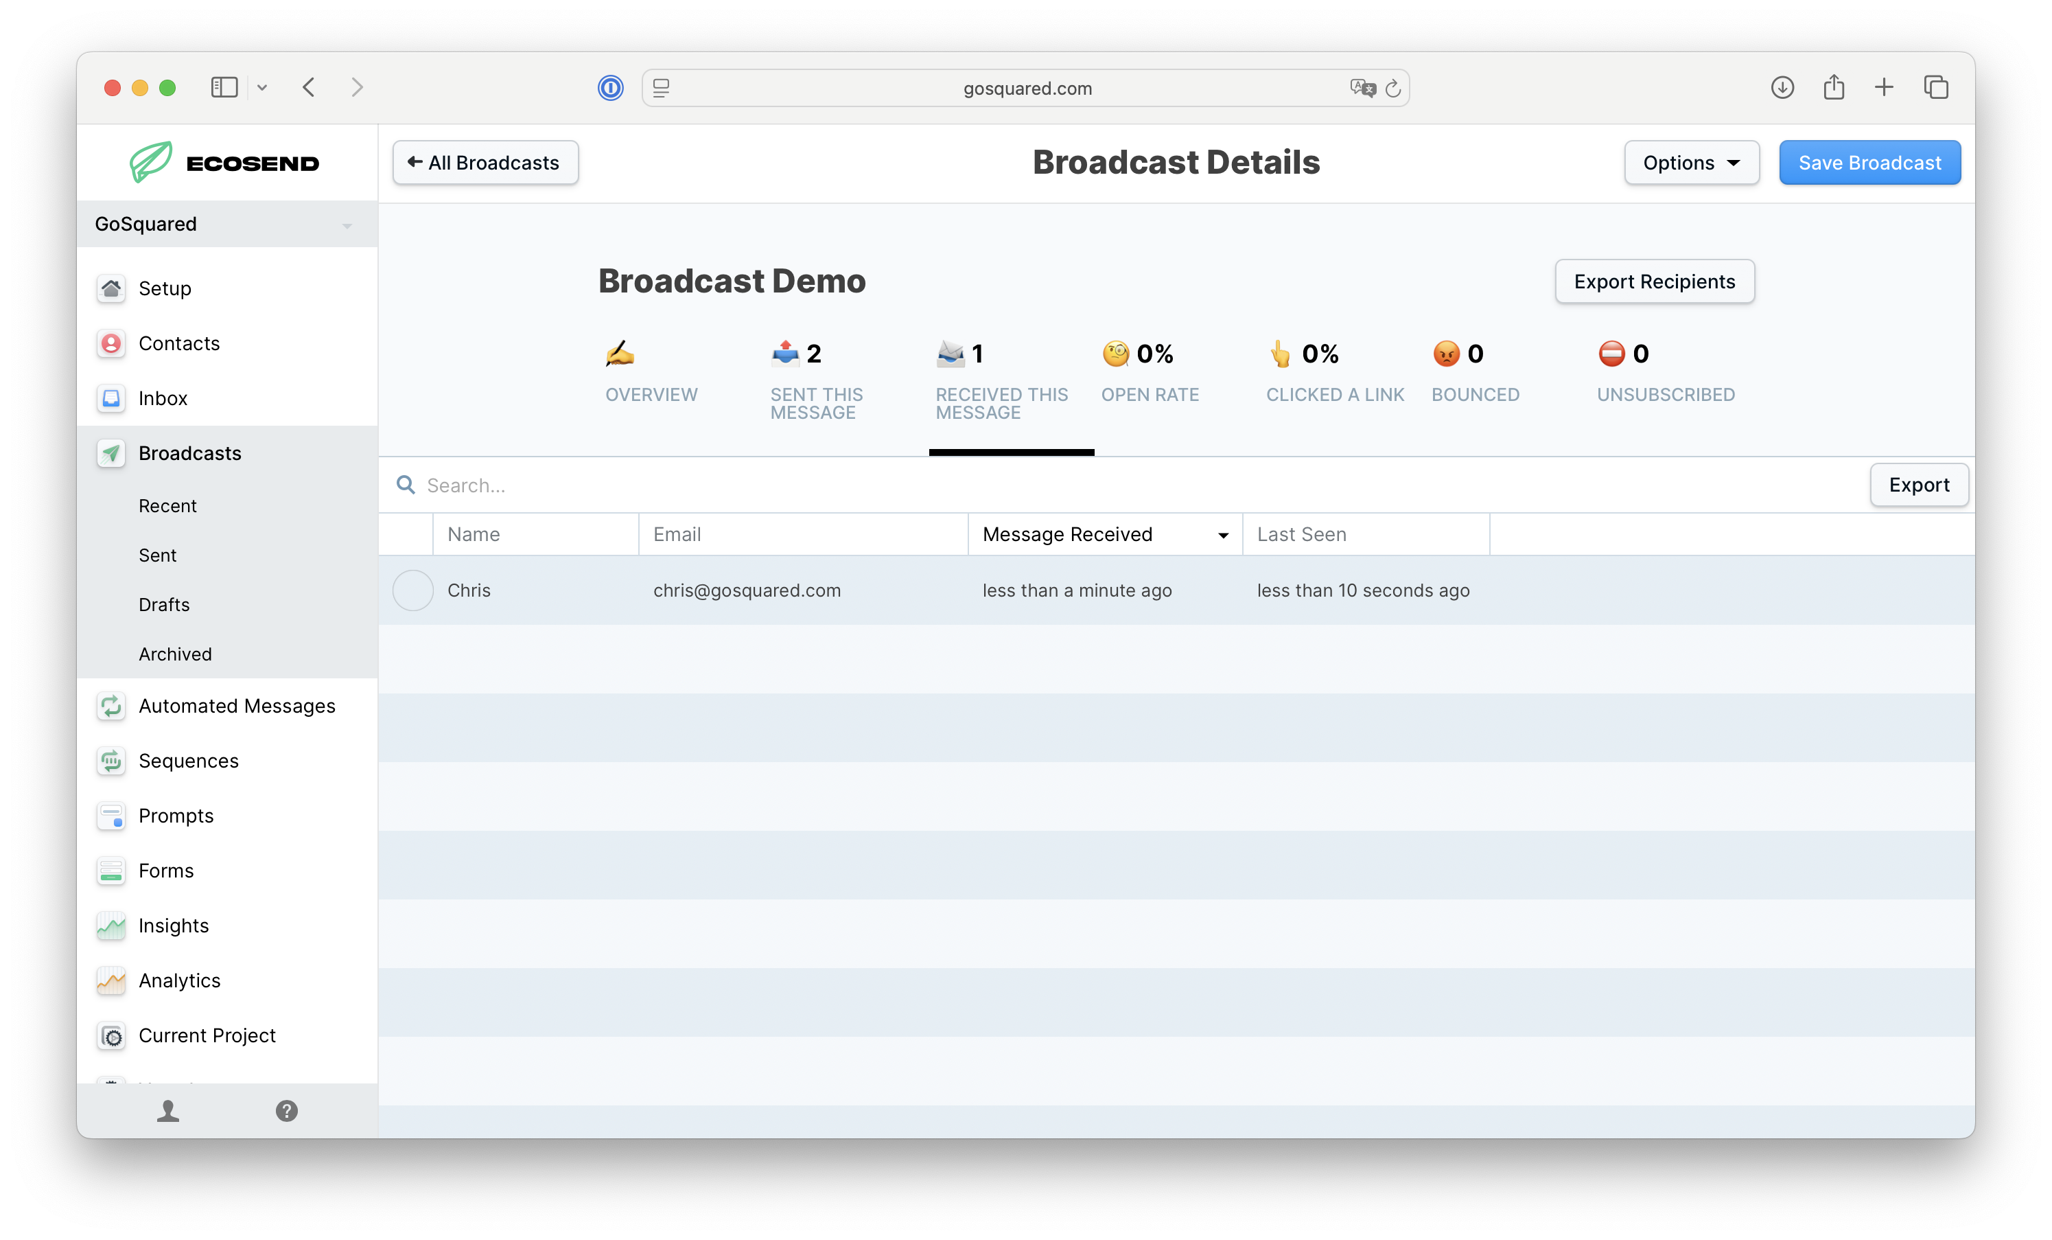Click the Safari share icon in the toolbar
The height and width of the screenshot is (1240, 2052).
click(1834, 87)
